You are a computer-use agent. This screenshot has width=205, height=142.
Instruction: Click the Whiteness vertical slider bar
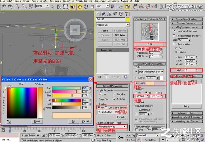coord(40,103)
